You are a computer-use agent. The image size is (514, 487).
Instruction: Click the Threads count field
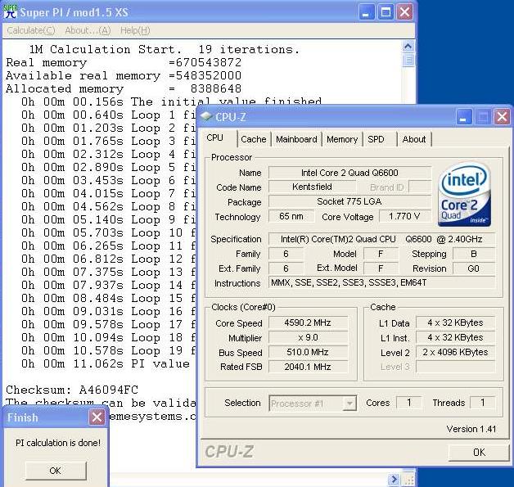pyautogui.click(x=482, y=403)
